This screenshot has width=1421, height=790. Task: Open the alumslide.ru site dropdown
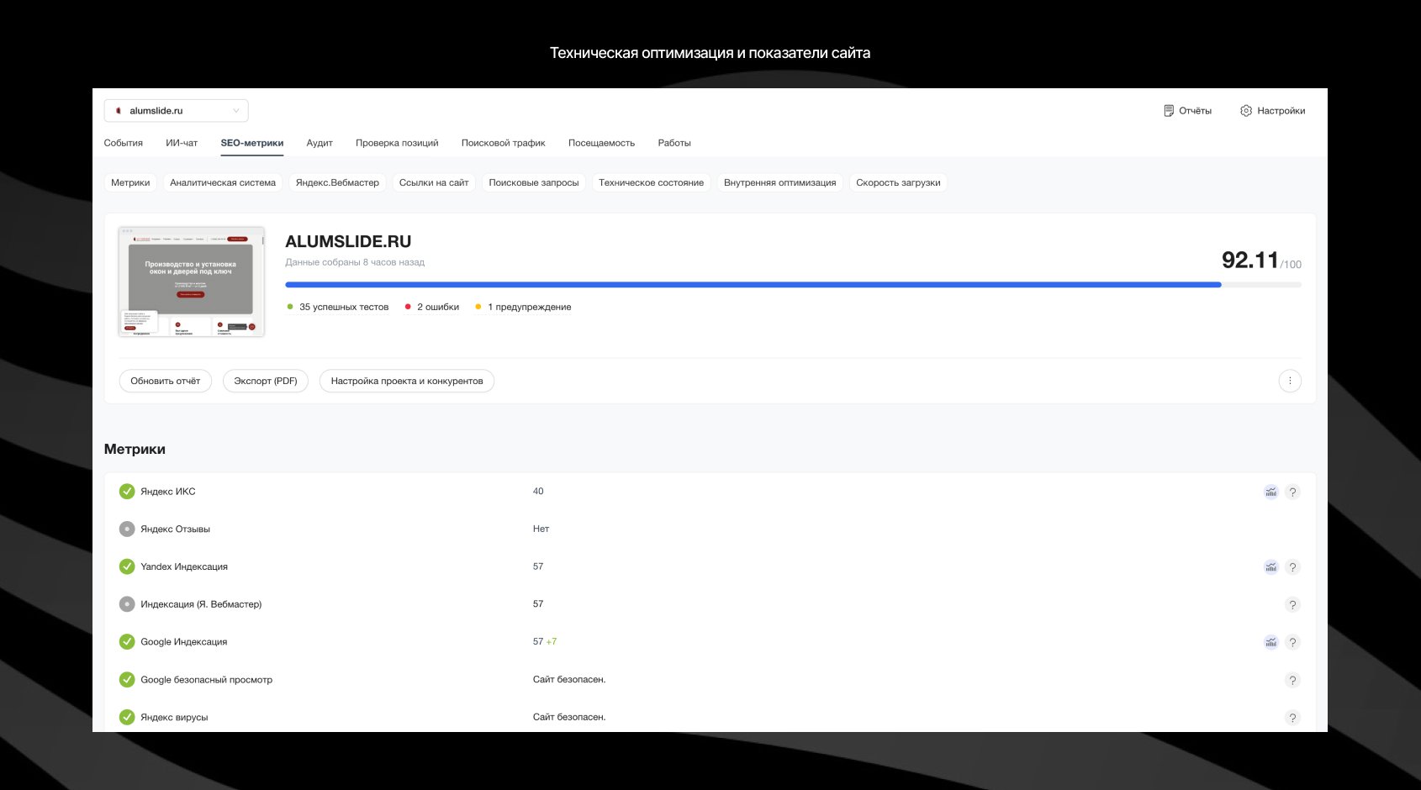(x=177, y=111)
